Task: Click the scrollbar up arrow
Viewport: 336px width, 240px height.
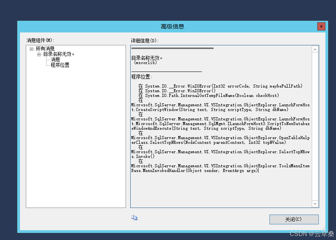Action: click(315, 49)
